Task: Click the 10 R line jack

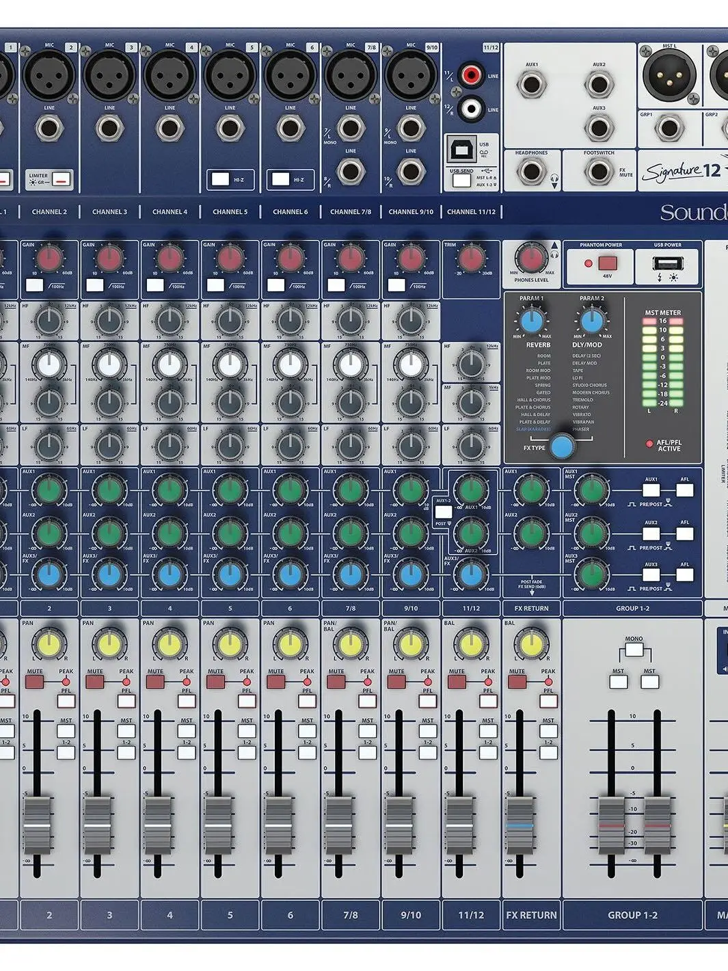Action: 410,171
